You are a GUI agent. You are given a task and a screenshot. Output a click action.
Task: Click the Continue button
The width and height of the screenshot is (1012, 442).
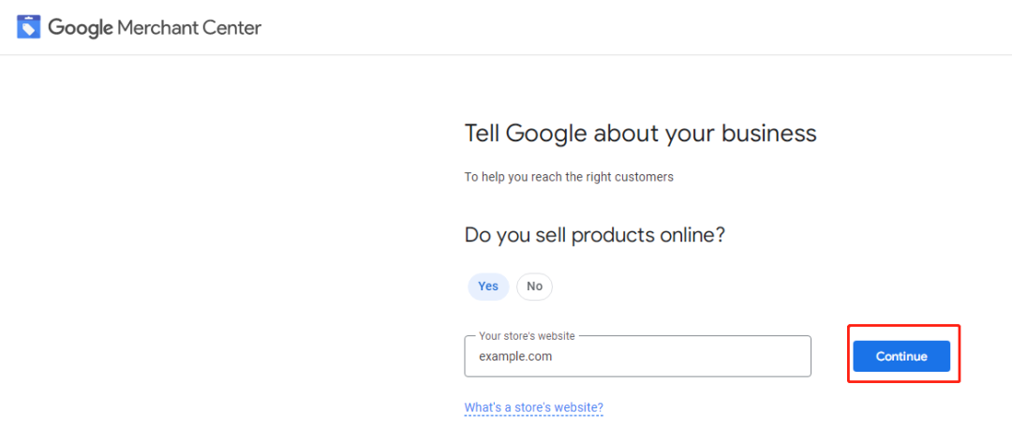coord(901,356)
